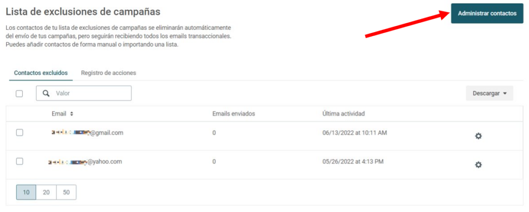Expand the Descargar dropdown
The image size is (529, 212).
490,93
